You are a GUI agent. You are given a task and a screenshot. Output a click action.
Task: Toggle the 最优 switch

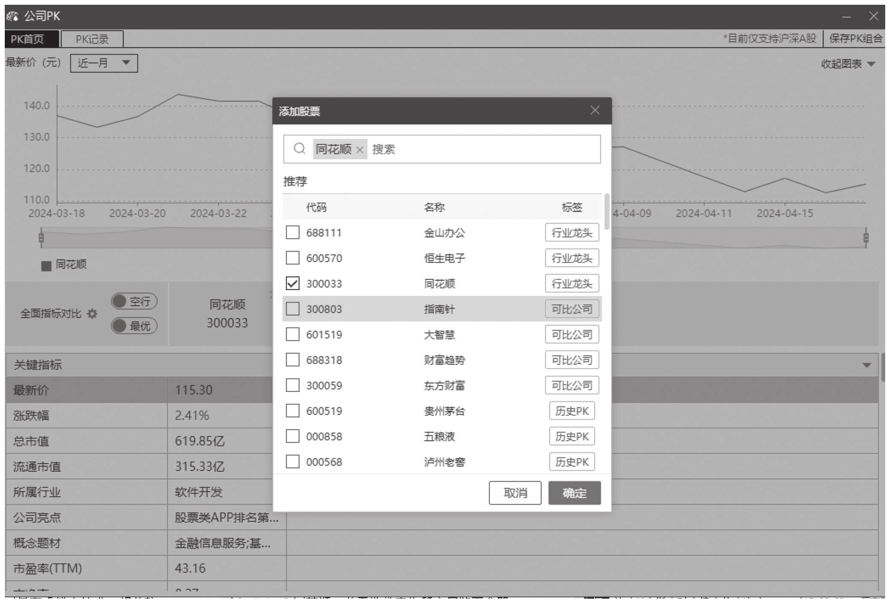click(x=134, y=326)
